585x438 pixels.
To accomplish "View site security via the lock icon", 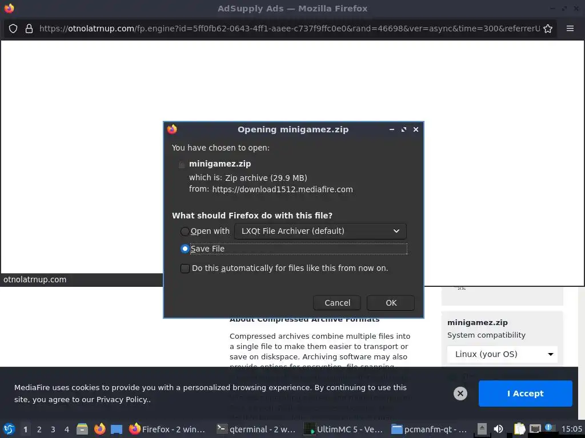I will coord(29,29).
